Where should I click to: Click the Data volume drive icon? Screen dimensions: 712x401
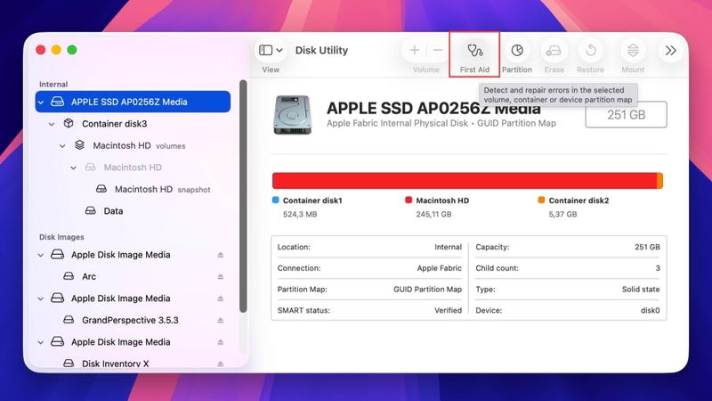(x=91, y=210)
